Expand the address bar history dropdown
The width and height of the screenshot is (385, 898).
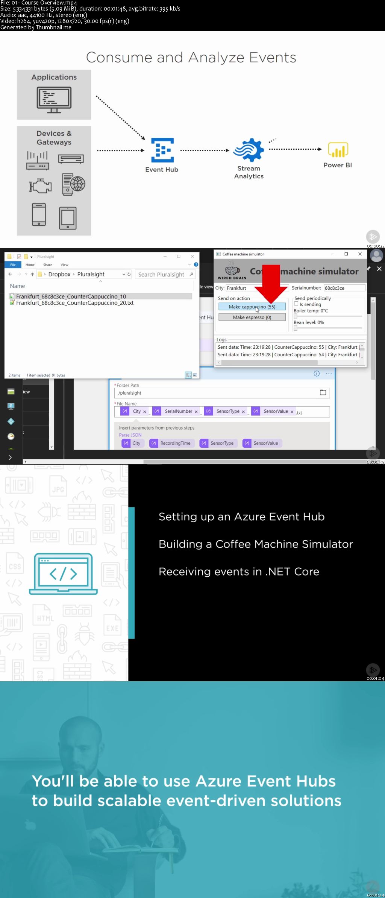pos(124,274)
